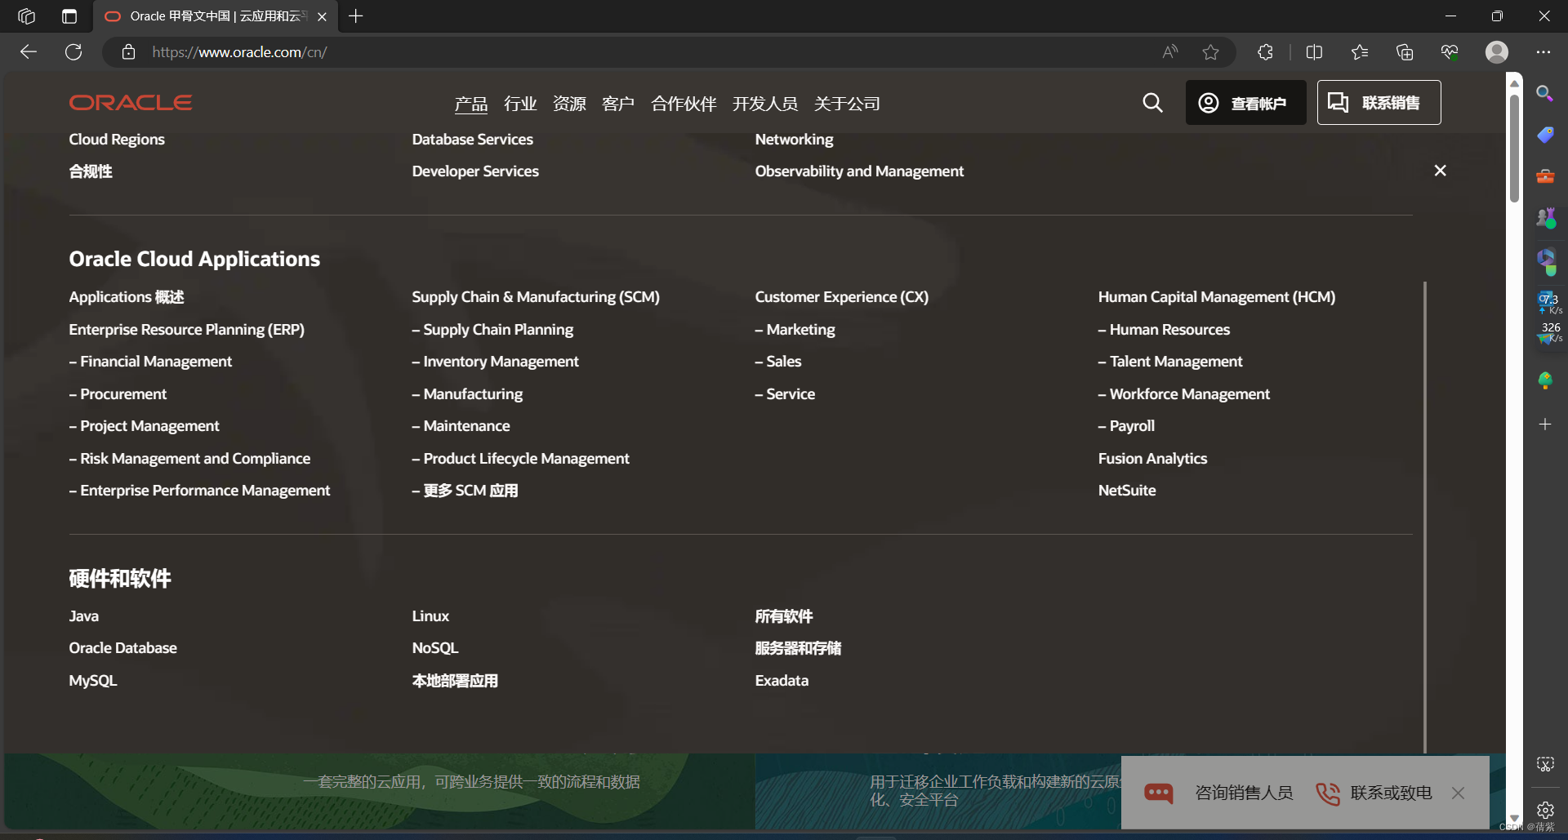Open NetSuite link
The image size is (1568, 840).
pyautogui.click(x=1126, y=491)
